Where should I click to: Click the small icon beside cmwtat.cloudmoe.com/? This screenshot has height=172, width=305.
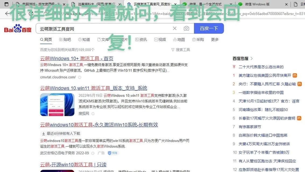80,77
